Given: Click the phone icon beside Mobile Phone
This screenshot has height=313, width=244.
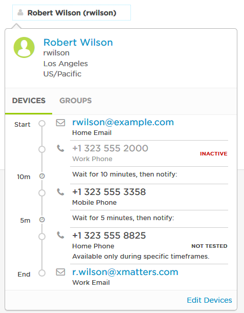Looking at the screenshot, I should [60, 192].
